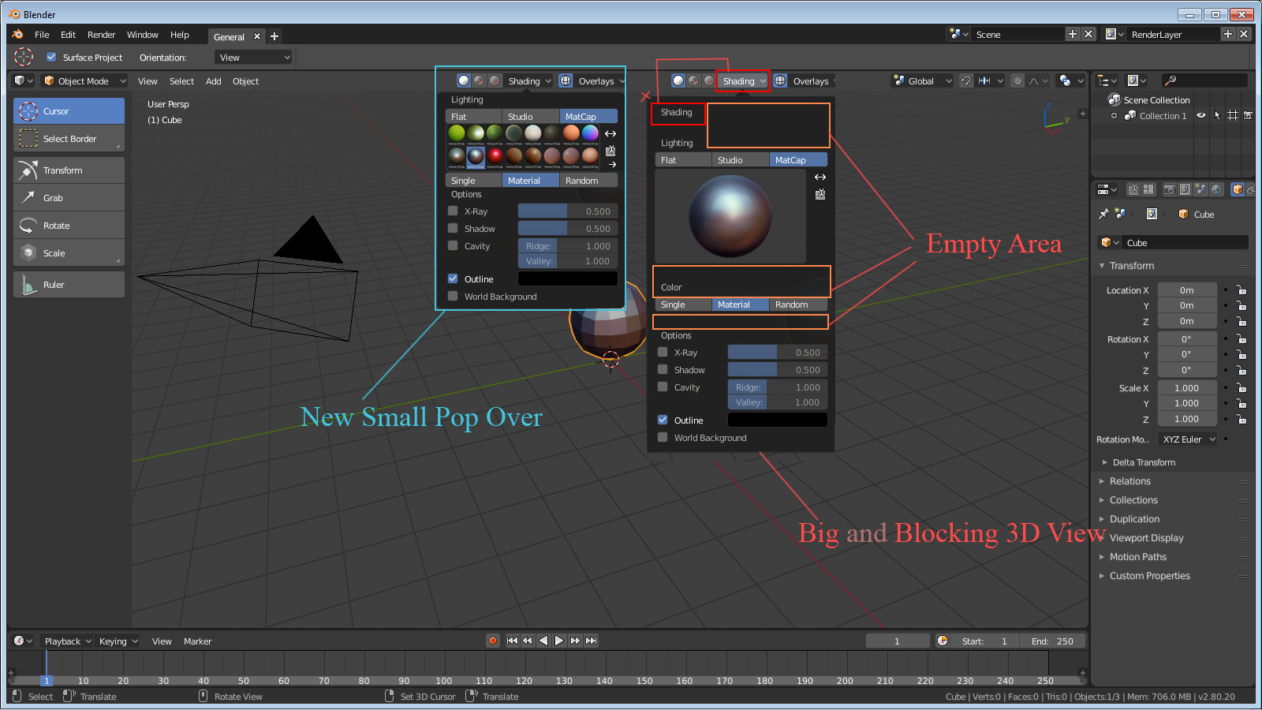Open the Render menu
The height and width of the screenshot is (710, 1262).
click(101, 35)
